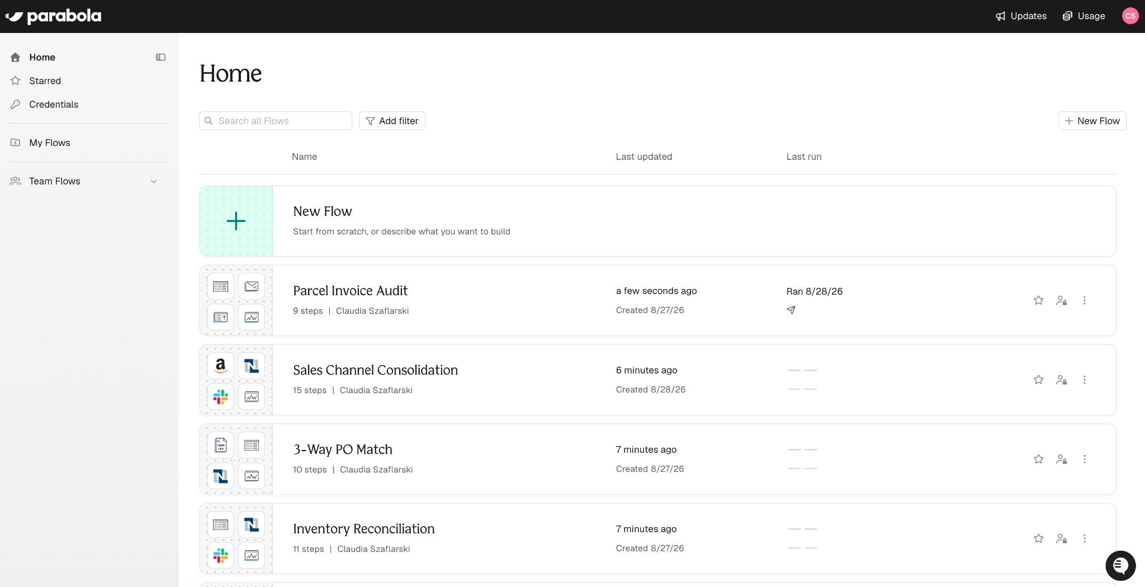Click the Slack icon in Inventory Reconciliation
Screen dimensions: 1145x587
[x=221, y=555]
